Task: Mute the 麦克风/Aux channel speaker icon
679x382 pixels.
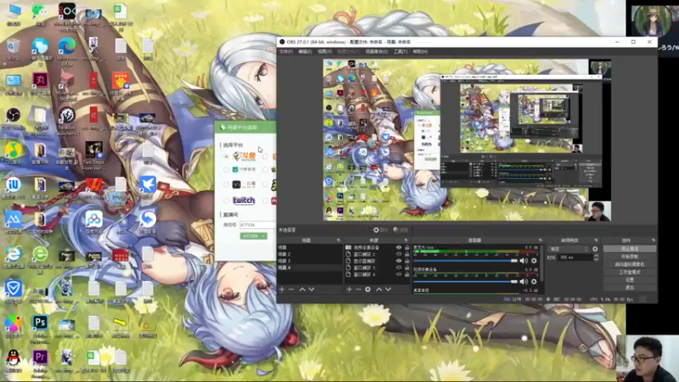Action: 524,261
